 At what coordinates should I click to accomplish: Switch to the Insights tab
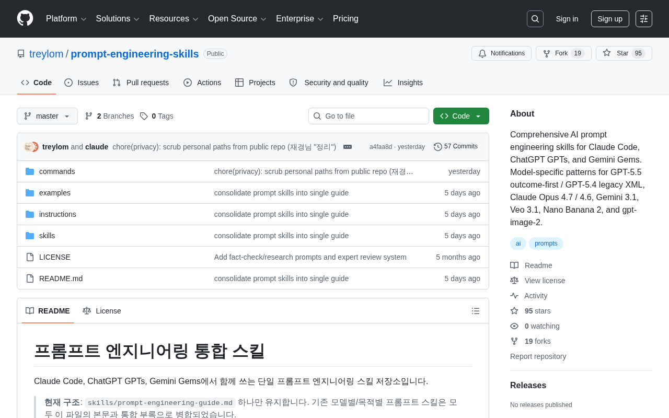[403, 83]
